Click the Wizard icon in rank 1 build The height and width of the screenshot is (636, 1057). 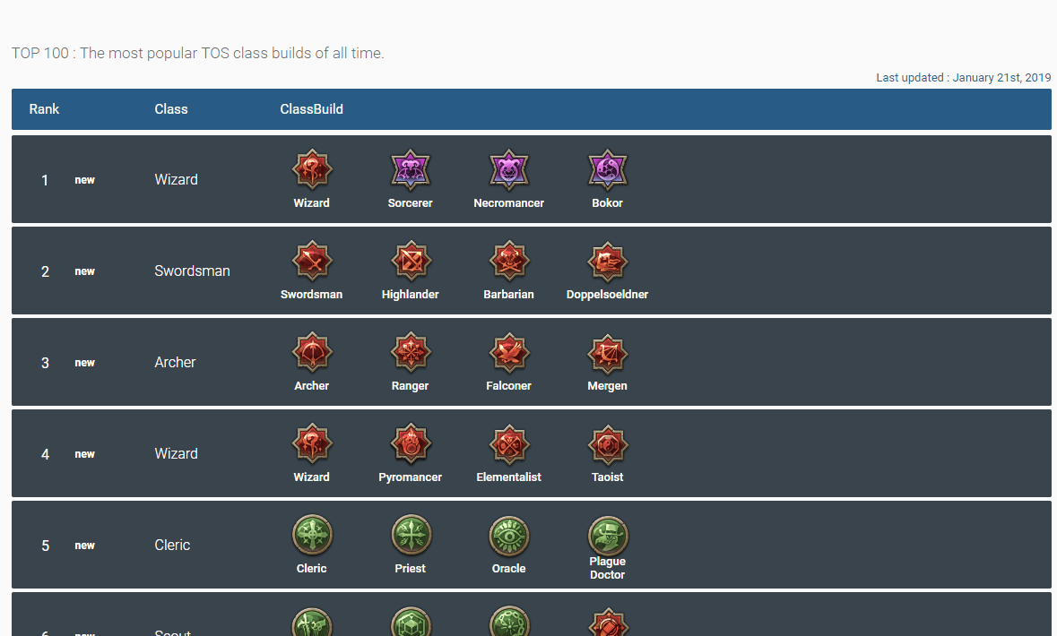pos(311,169)
